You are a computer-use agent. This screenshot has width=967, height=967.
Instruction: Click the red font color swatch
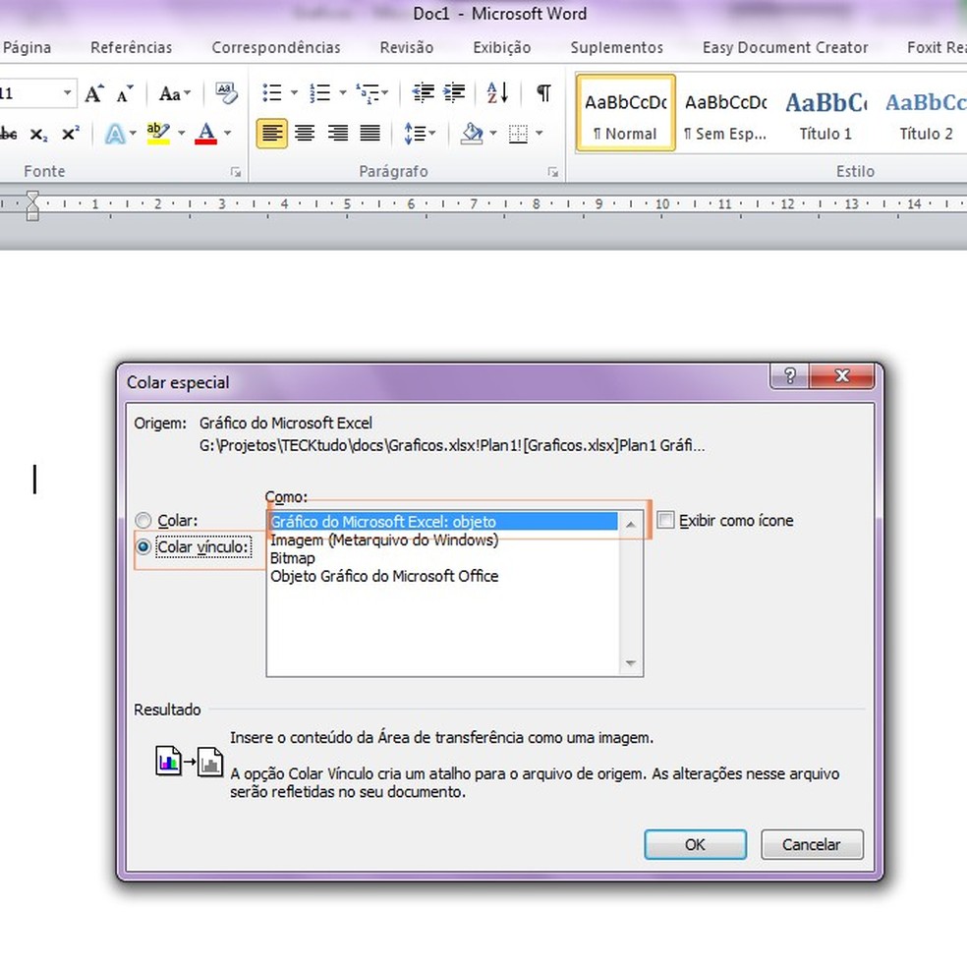pyautogui.click(x=205, y=134)
